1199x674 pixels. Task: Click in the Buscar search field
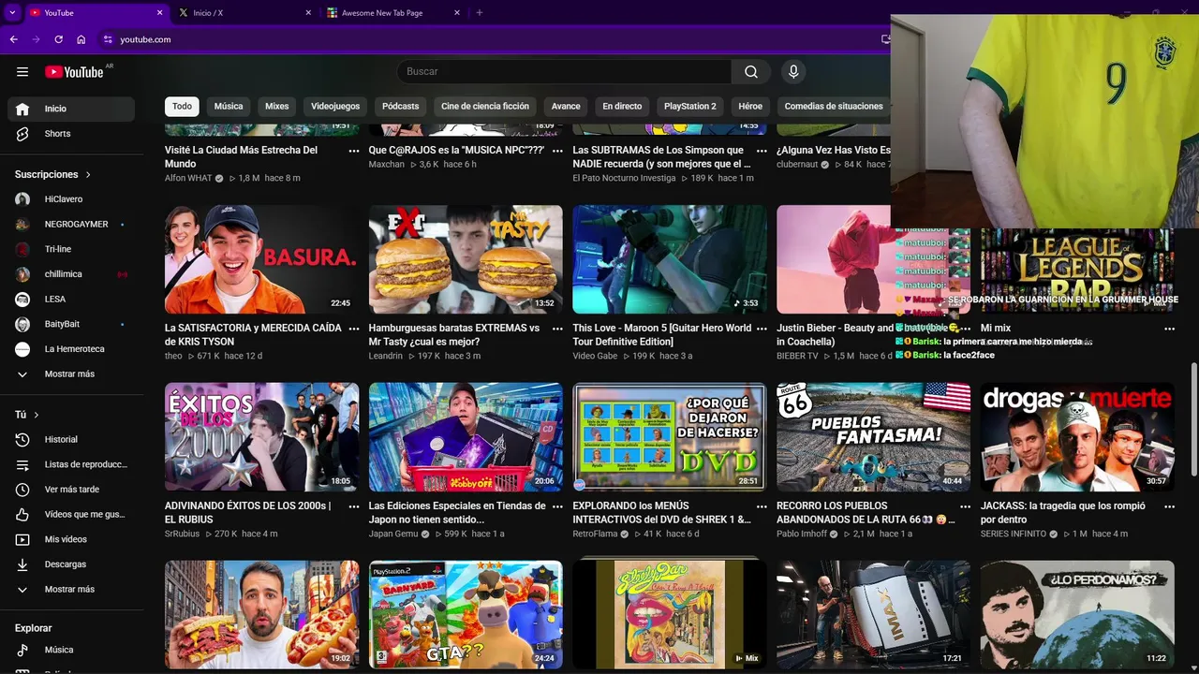[564, 72]
